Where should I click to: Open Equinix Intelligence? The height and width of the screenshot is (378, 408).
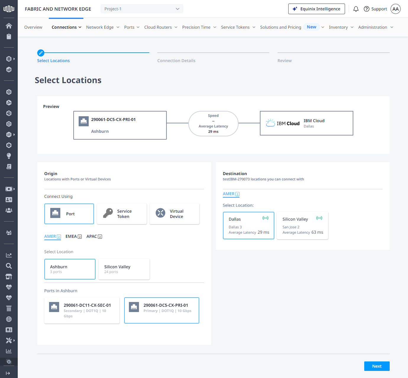coord(316,9)
